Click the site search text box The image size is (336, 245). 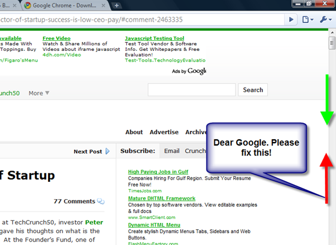pos(191,89)
